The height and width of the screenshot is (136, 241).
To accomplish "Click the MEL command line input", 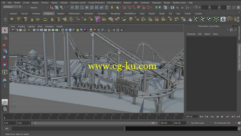I will [68, 129].
